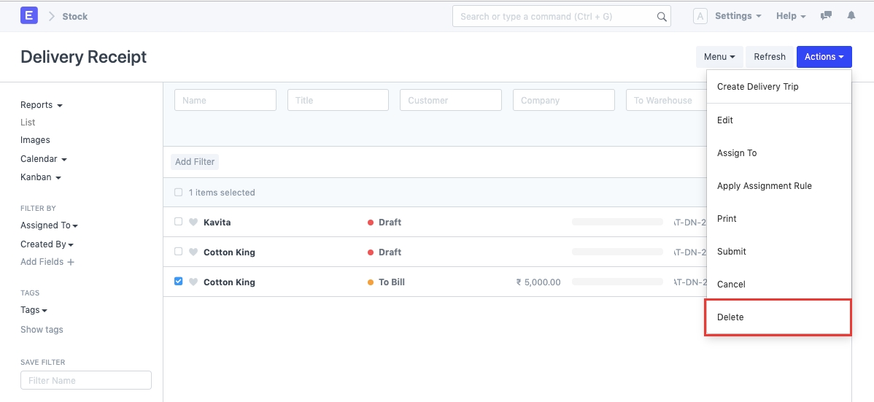Image resolution: width=874 pixels, height=402 pixels.
Task: Click heart icon on To Bill row
Action: (193, 282)
